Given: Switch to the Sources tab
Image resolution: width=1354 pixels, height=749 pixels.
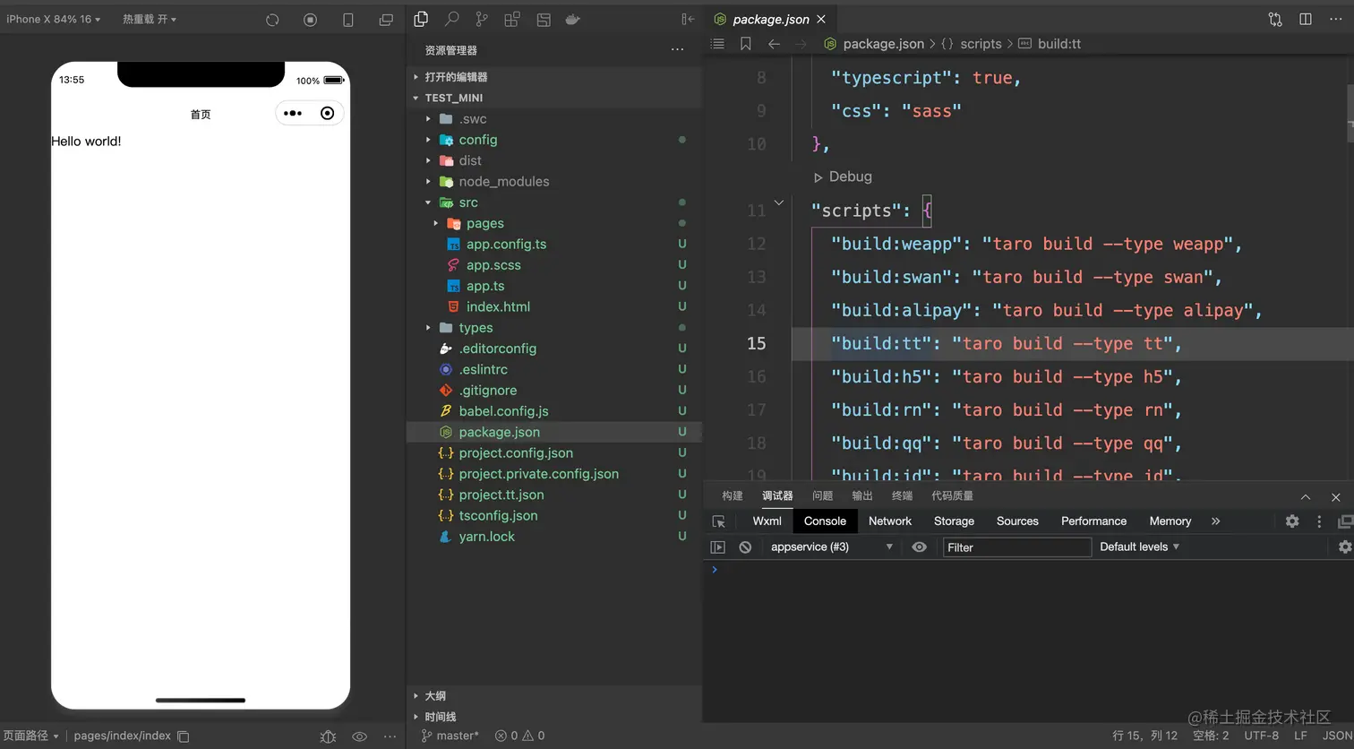Looking at the screenshot, I should coord(1017,521).
